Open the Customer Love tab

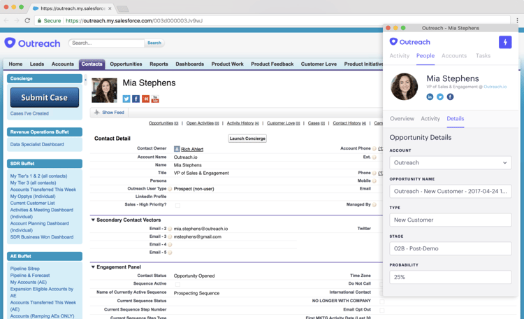click(x=319, y=64)
